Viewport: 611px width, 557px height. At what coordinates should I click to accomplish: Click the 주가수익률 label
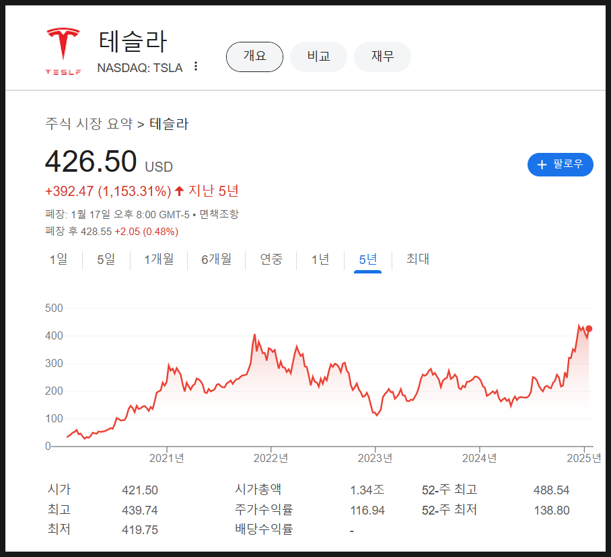click(x=264, y=509)
